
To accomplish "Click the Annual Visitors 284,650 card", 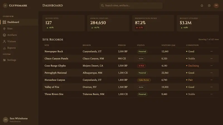I will 108,23.
